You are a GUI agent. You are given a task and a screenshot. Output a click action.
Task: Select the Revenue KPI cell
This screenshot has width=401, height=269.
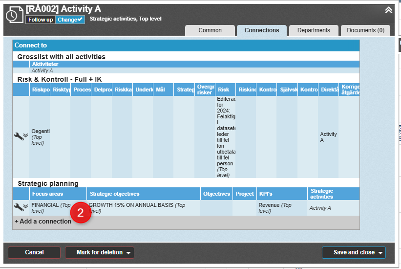click(x=274, y=208)
